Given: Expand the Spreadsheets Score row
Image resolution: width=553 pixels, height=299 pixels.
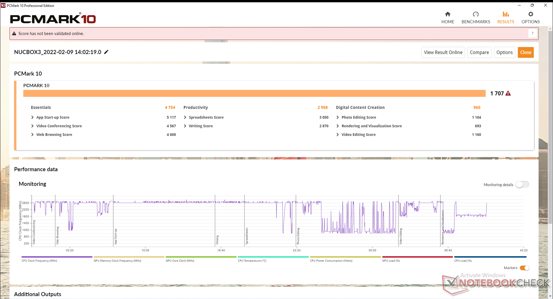Looking at the screenshot, I should point(185,117).
